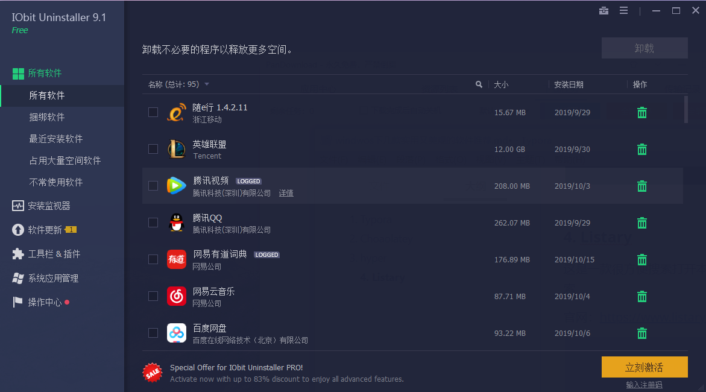
Task: Click the 2019/10/15 install date
Action: [575, 259]
